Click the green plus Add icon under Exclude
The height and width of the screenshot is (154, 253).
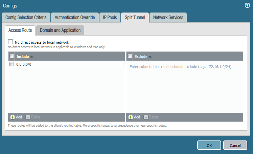click(131, 117)
